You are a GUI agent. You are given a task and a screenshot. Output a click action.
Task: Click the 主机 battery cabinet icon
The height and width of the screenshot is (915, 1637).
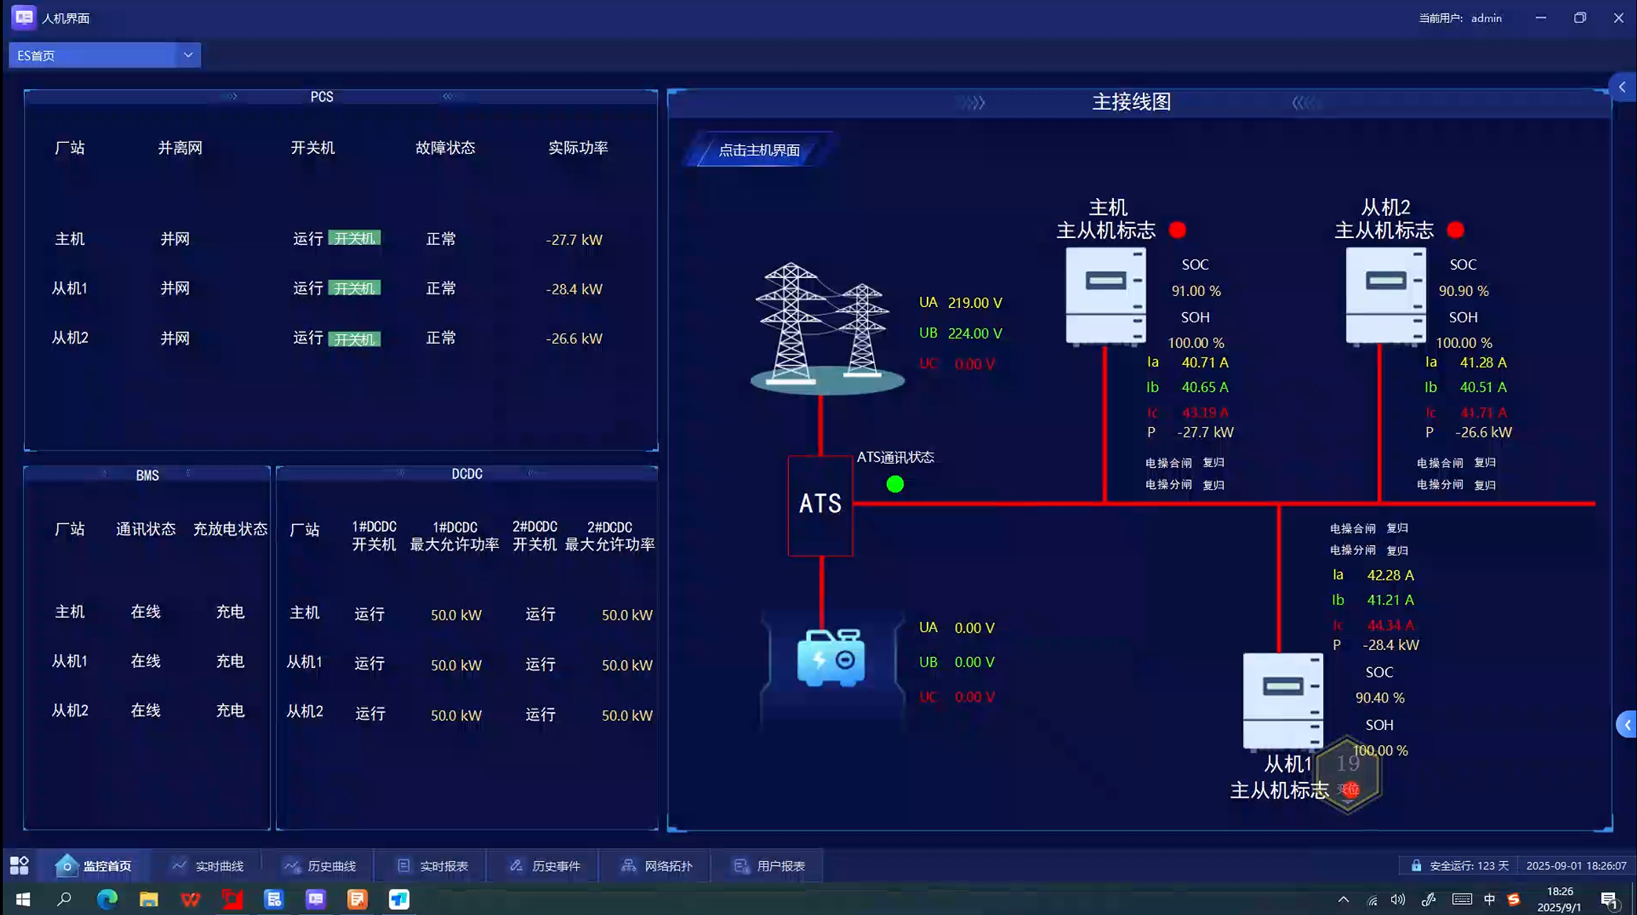pos(1105,295)
